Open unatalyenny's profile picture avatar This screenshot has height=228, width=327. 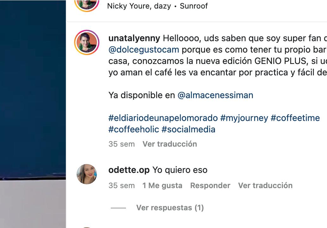pos(87,42)
